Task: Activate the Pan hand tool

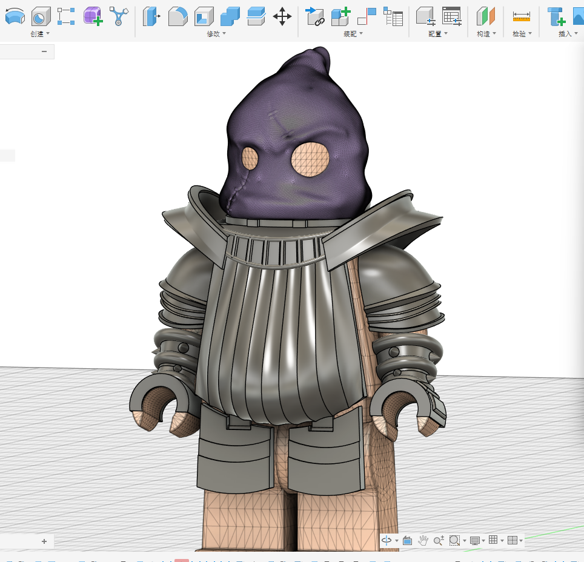Action: click(423, 540)
